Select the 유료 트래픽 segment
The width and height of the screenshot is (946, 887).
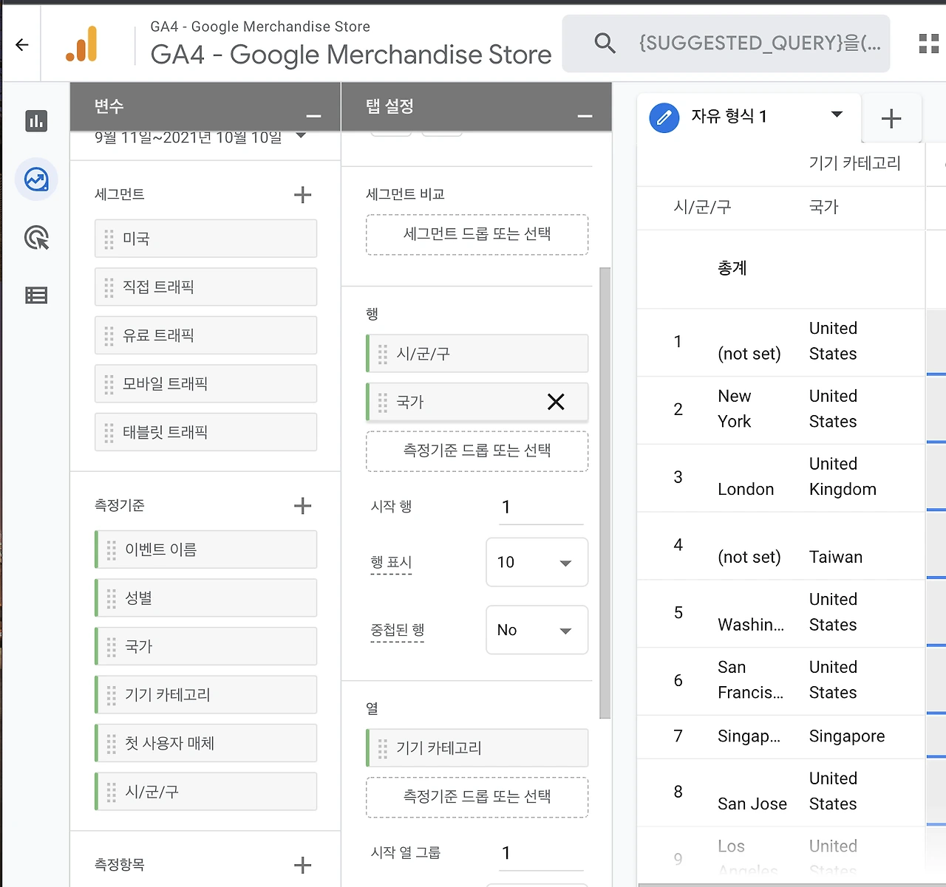click(206, 335)
